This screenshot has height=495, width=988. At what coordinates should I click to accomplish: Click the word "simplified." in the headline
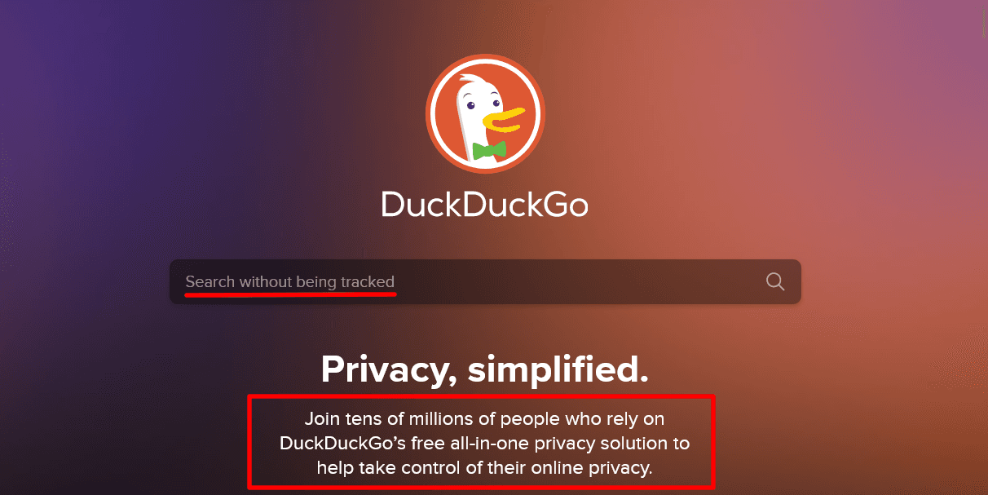(x=558, y=369)
